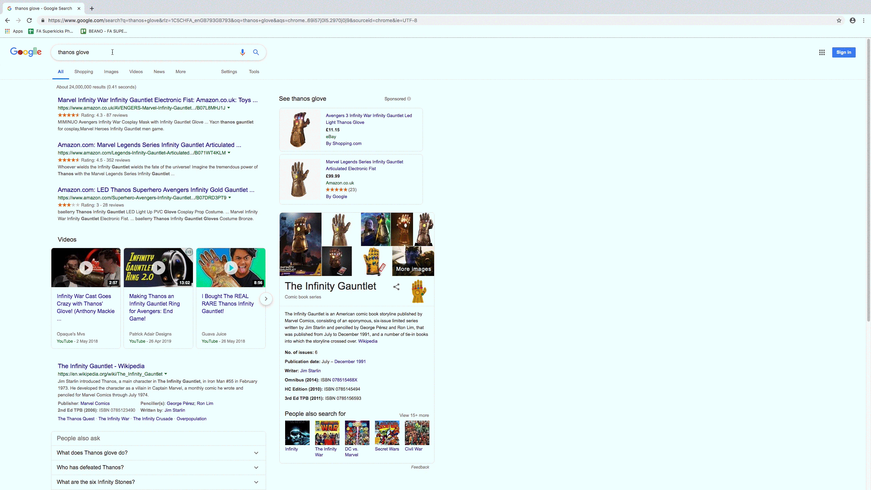Share The Infinity Gauntlet panel
The width and height of the screenshot is (871, 490).
coord(396,287)
